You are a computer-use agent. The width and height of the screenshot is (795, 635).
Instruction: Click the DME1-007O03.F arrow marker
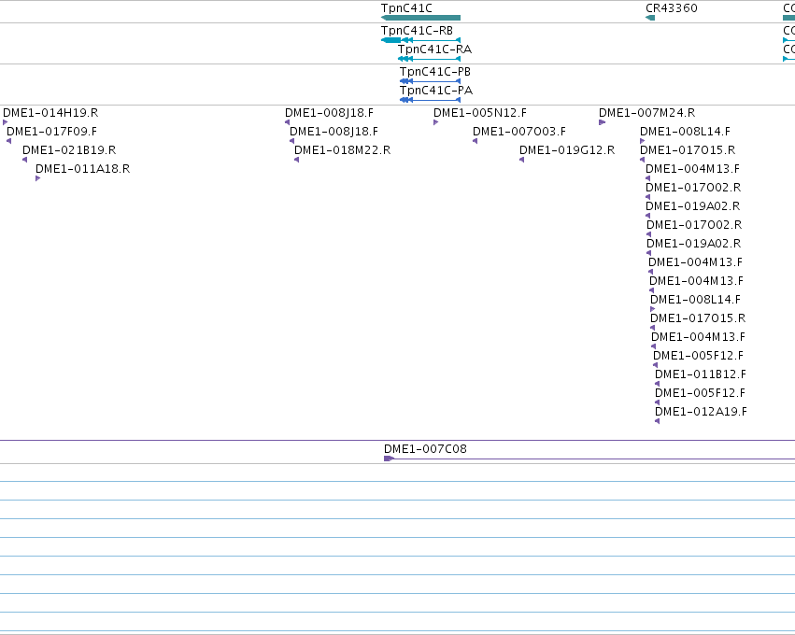(x=476, y=141)
